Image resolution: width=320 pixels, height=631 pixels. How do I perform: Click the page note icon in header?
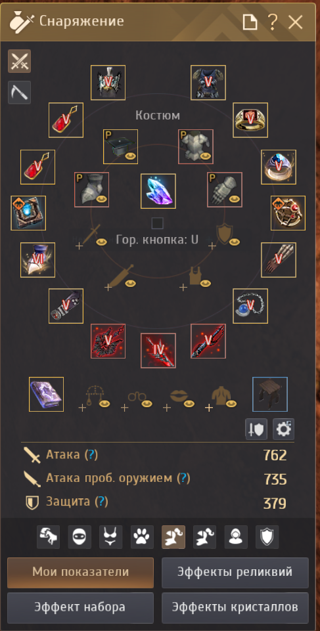click(250, 22)
